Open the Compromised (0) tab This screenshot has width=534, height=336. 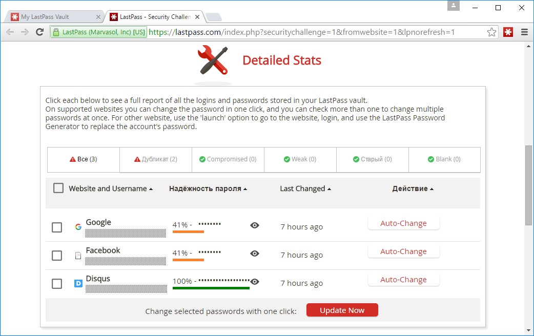click(228, 159)
